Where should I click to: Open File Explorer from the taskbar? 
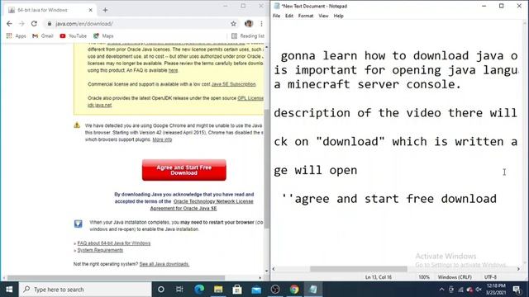pos(218,290)
